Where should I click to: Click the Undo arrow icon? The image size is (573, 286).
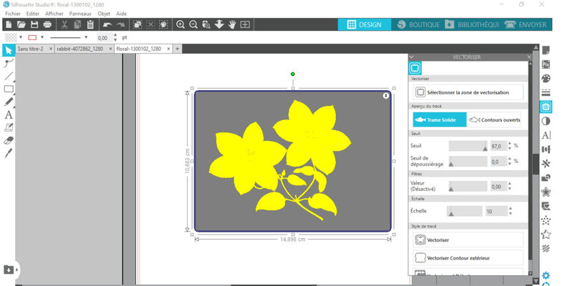click(x=107, y=24)
